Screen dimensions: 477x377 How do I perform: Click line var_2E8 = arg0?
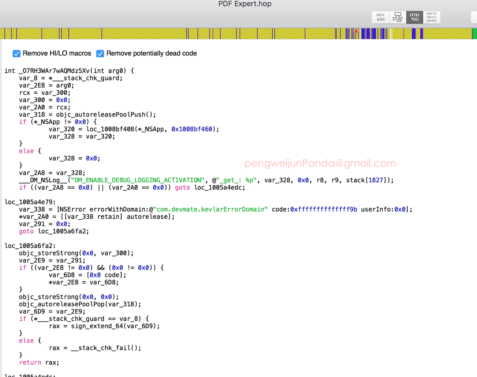tap(47, 85)
